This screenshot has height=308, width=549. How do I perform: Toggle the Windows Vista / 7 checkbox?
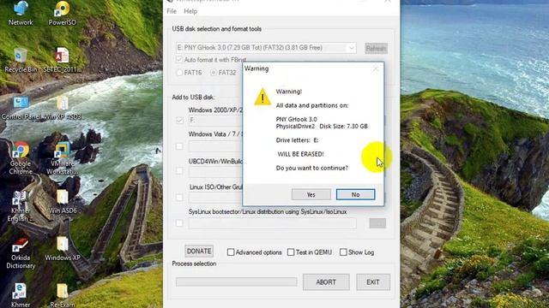(179, 146)
